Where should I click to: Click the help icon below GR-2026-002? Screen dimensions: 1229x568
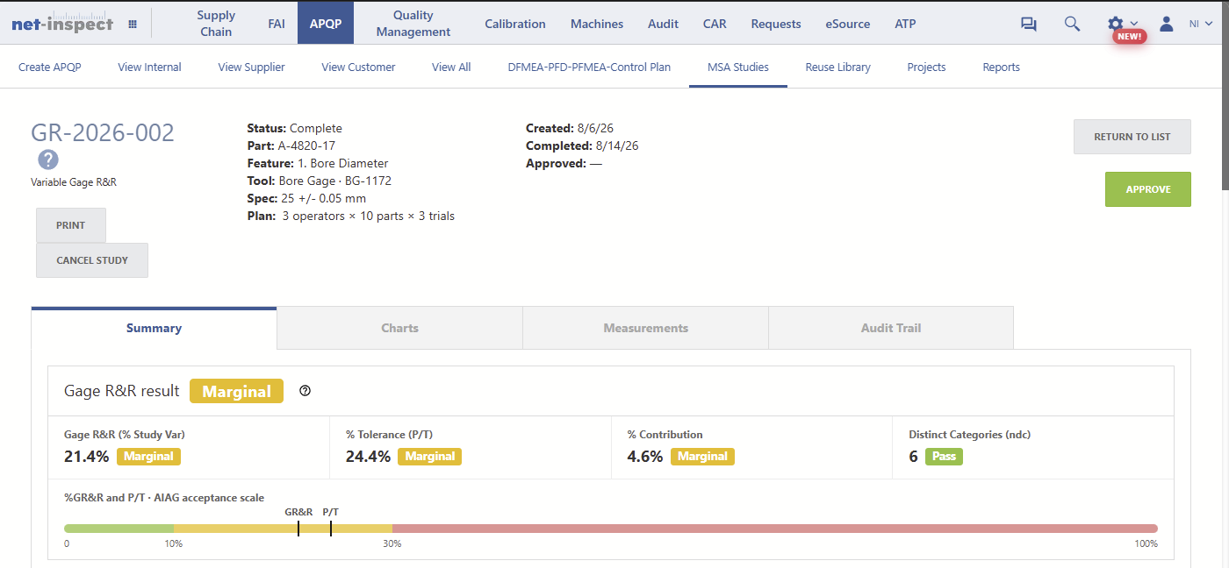click(x=48, y=160)
